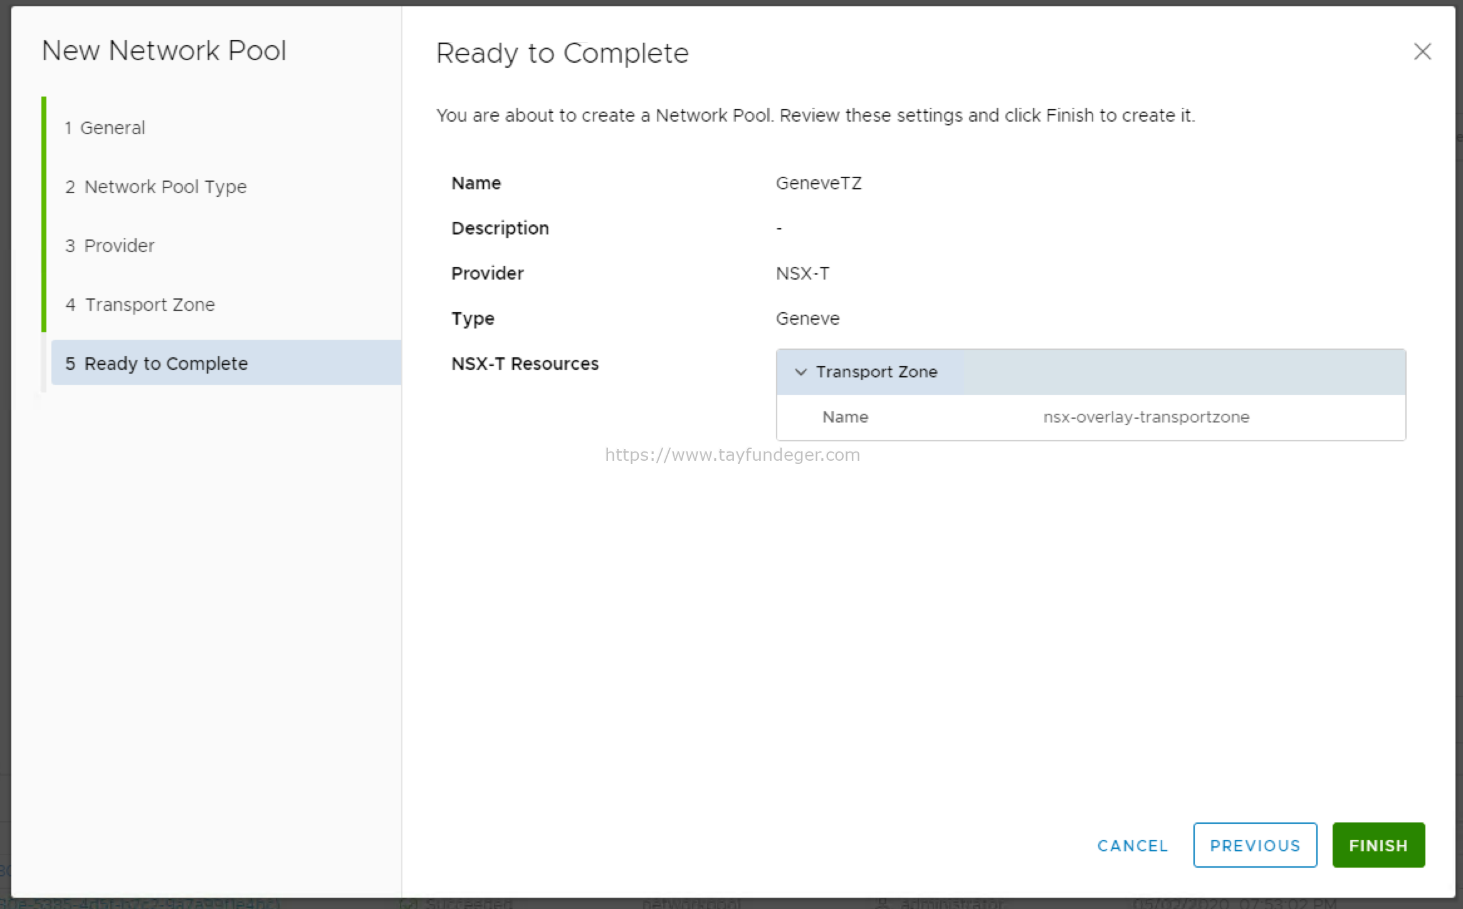Click the Description field label
This screenshot has height=909, width=1463.
(500, 228)
